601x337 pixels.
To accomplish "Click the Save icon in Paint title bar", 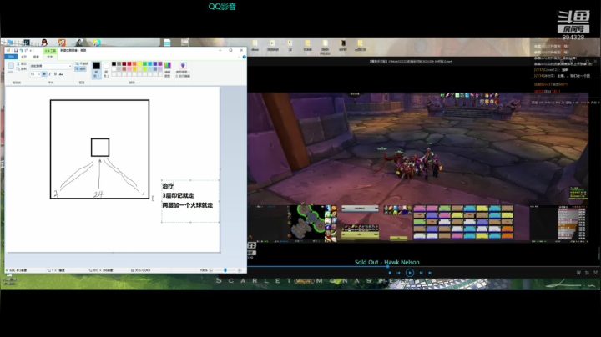I will (x=16, y=50).
